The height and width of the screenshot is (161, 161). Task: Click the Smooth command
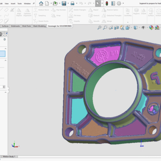click(x=94, y=21)
